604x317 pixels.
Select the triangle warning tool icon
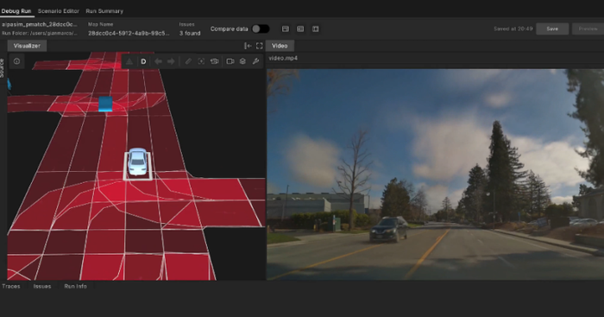(x=129, y=61)
